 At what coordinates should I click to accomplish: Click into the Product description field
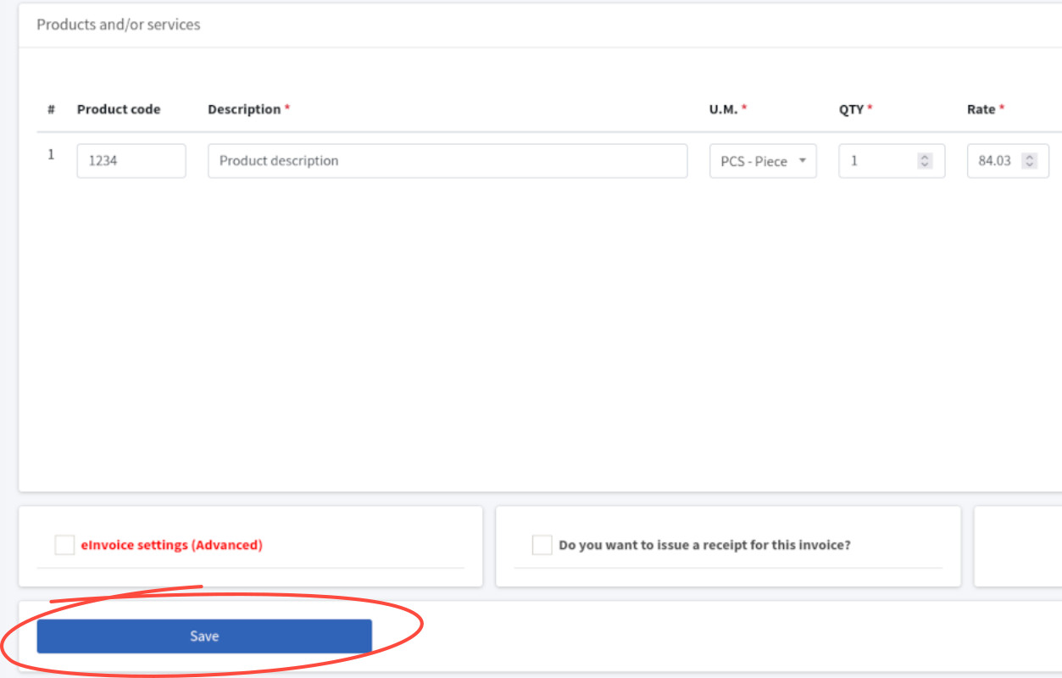447,161
